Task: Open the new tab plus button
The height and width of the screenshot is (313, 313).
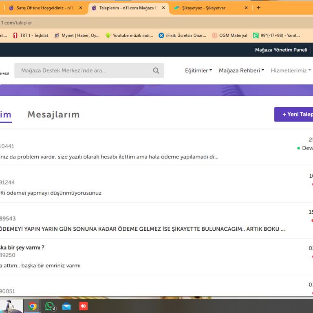Action: (x=258, y=8)
